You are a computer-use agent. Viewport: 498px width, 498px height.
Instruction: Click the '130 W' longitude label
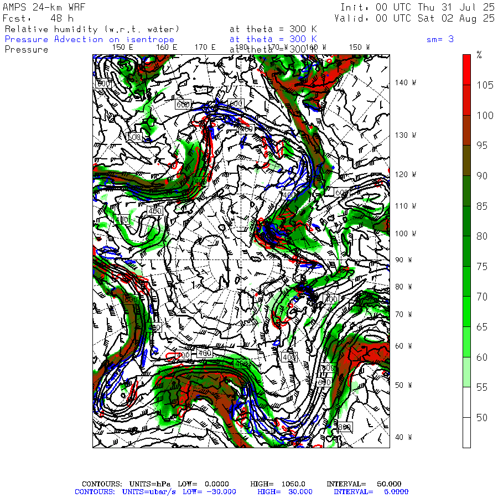(x=406, y=135)
